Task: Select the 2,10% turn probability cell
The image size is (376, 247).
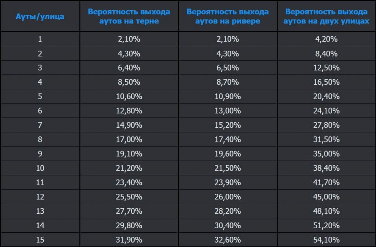Action: [129, 39]
